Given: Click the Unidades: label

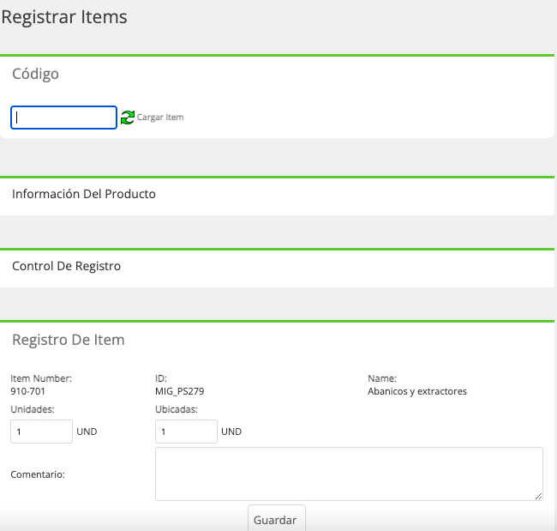Looking at the screenshot, I should click(33, 409).
